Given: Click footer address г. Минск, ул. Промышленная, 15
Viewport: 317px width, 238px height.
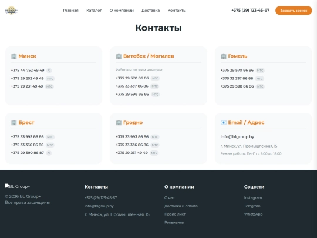Looking at the screenshot, I should [x=117, y=214].
